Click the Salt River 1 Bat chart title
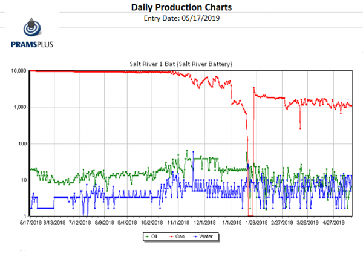Viewport: 363px width, 253px height. (x=181, y=64)
